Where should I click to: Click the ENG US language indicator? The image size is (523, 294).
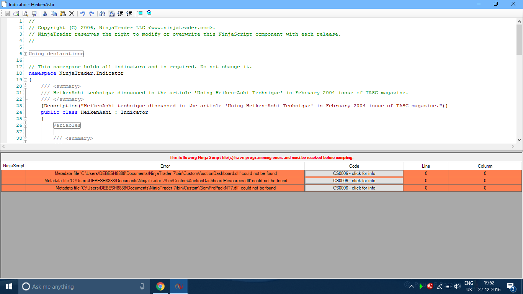pos(469,286)
